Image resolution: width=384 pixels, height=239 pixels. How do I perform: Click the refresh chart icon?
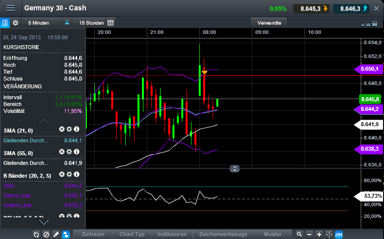(36, 235)
